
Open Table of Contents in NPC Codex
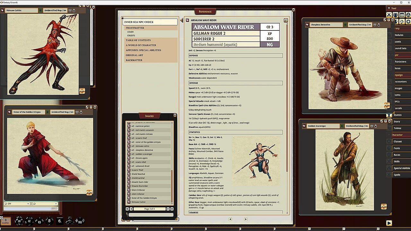pos(138,40)
